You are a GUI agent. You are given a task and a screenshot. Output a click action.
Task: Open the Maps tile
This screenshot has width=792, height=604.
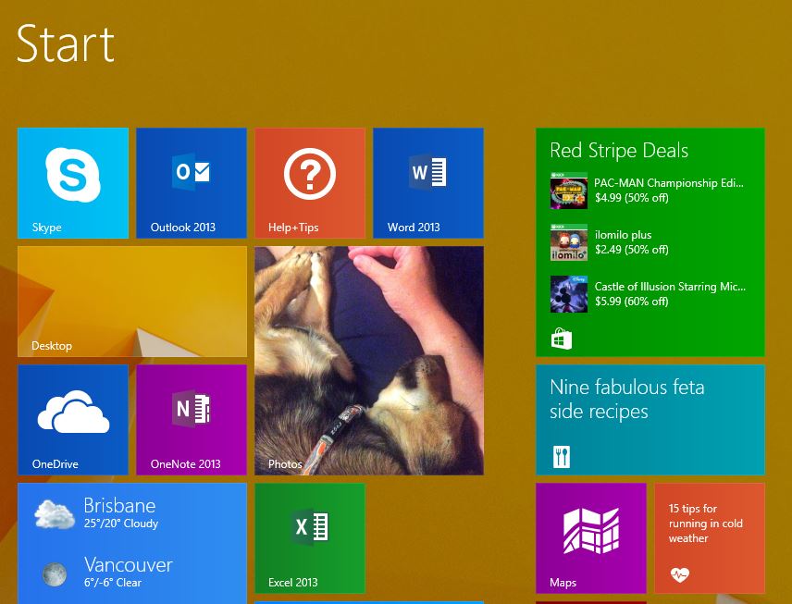591,537
